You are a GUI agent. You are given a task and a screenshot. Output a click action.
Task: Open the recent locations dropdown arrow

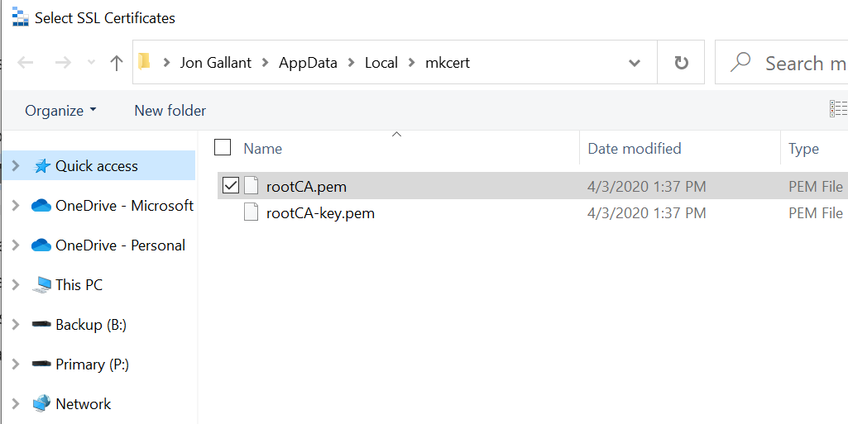91,63
